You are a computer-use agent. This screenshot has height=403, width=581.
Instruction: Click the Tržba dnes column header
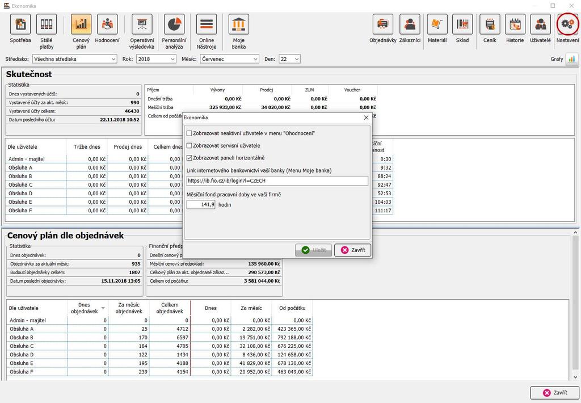(87, 147)
